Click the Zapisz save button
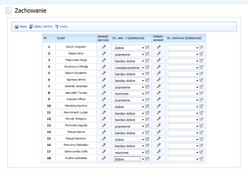The height and width of the screenshot is (173, 248). pyautogui.click(x=21, y=27)
